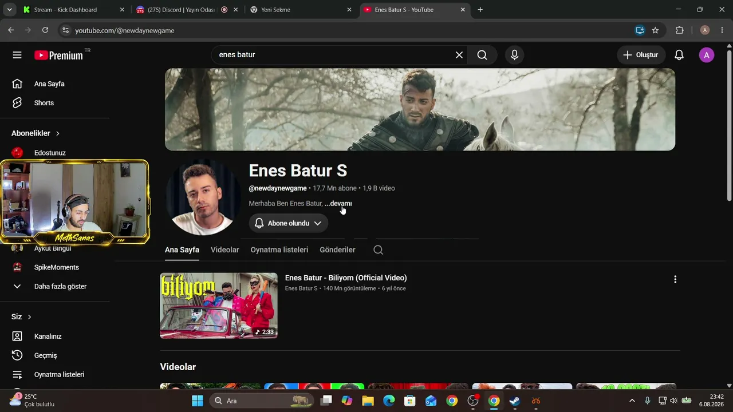Show hidden system tray icons

click(x=632, y=401)
